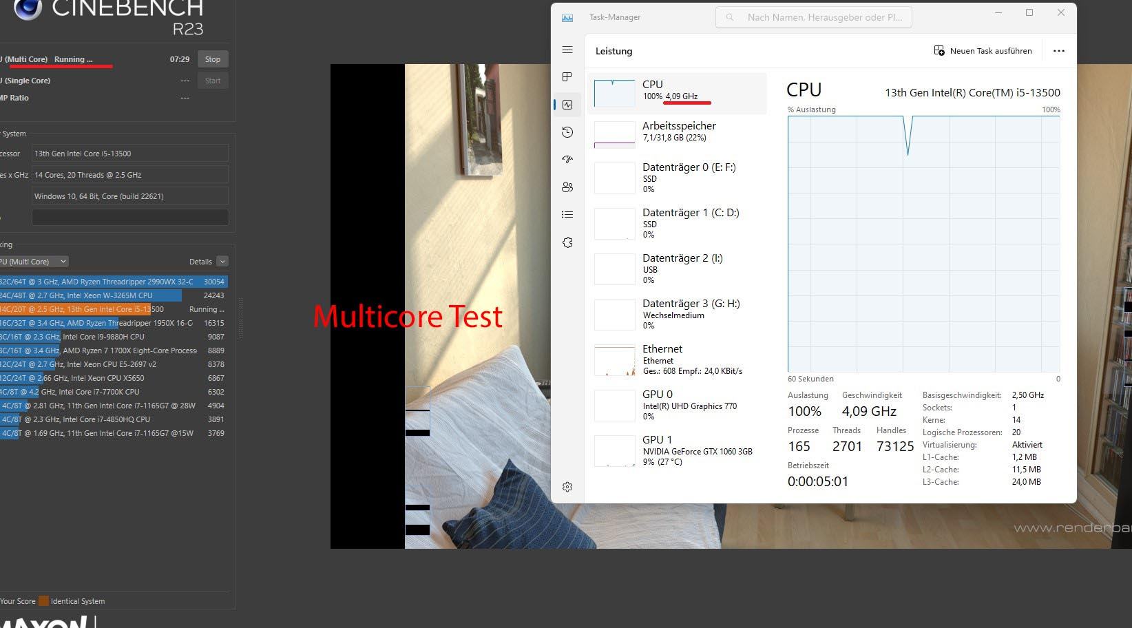Click the Leistung page heading

point(614,51)
